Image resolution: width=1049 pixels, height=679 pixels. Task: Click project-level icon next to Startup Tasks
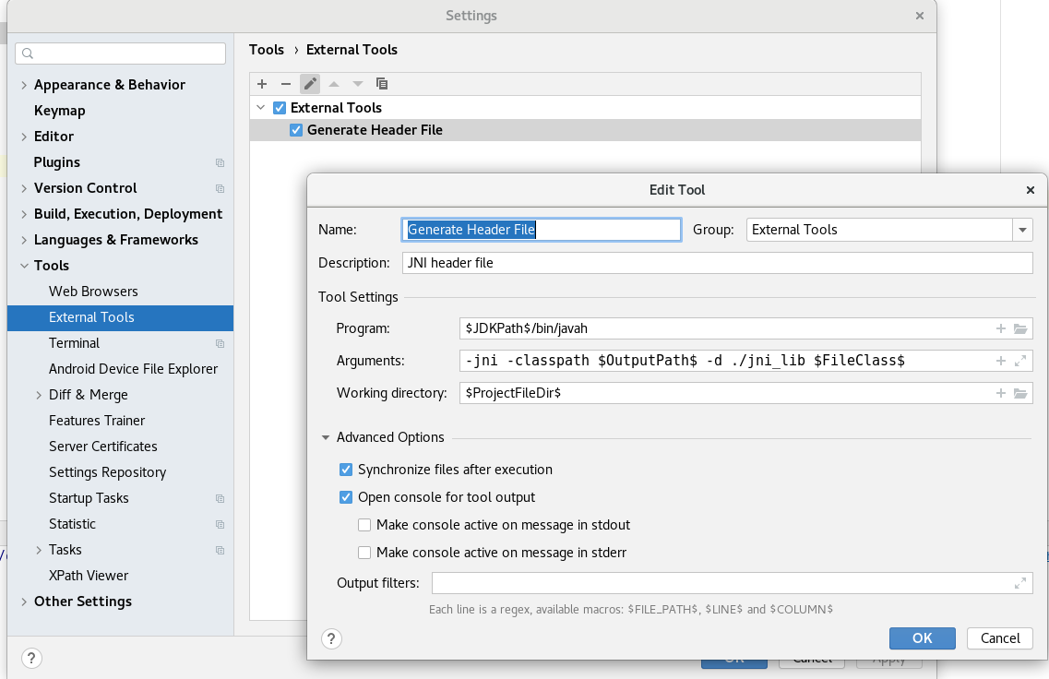(221, 498)
